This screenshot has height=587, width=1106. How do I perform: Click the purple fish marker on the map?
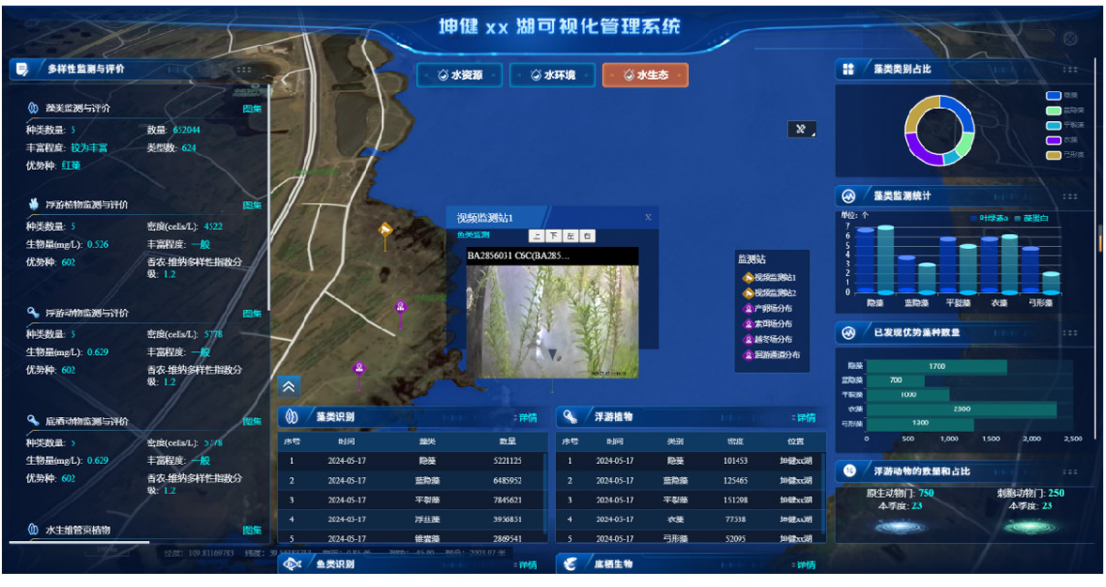point(400,308)
